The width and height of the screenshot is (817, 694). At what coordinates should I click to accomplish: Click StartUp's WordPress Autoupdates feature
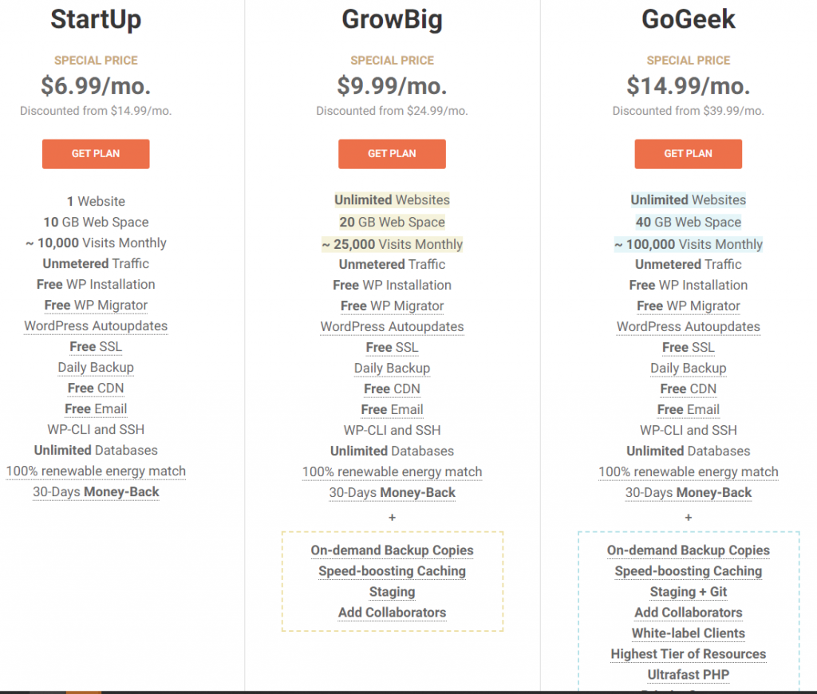(x=96, y=325)
